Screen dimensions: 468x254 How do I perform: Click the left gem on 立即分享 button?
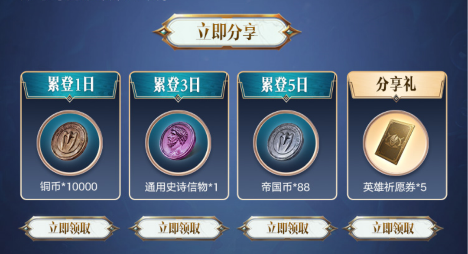coord(162,31)
